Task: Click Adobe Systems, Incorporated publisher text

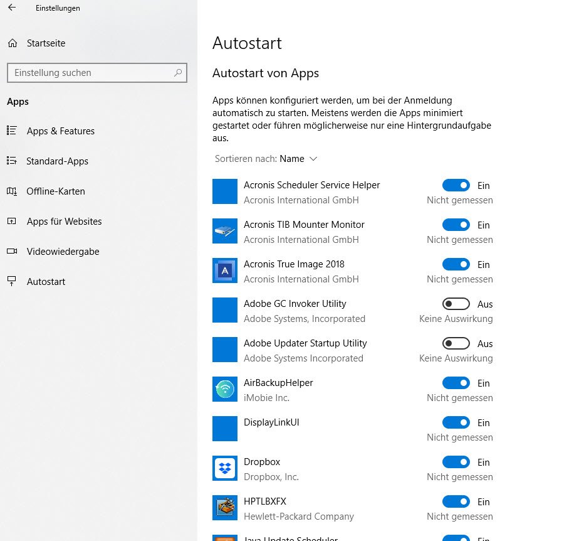Action: 305,319
